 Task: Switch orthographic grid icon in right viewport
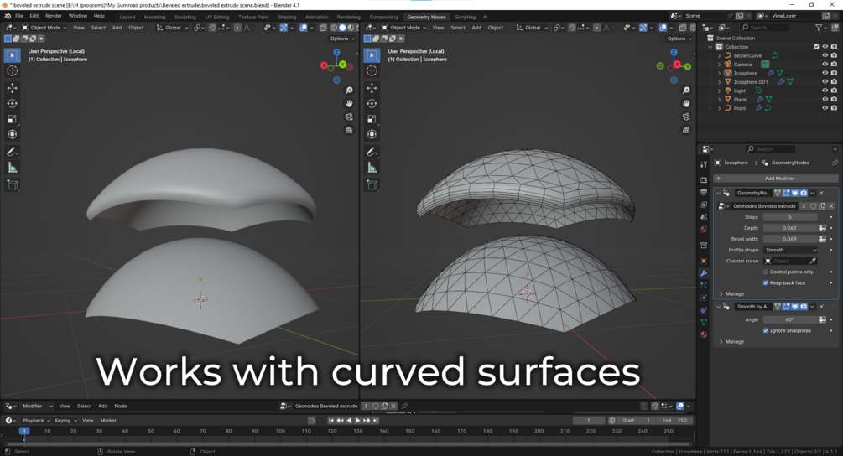686,130
